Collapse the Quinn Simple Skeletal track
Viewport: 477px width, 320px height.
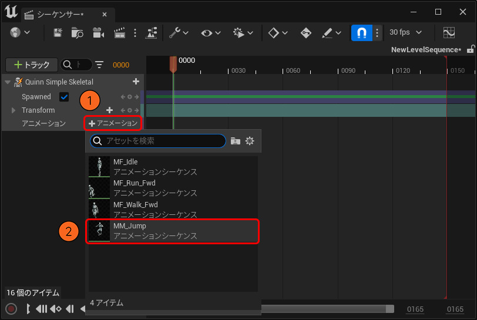click(8, 82)
